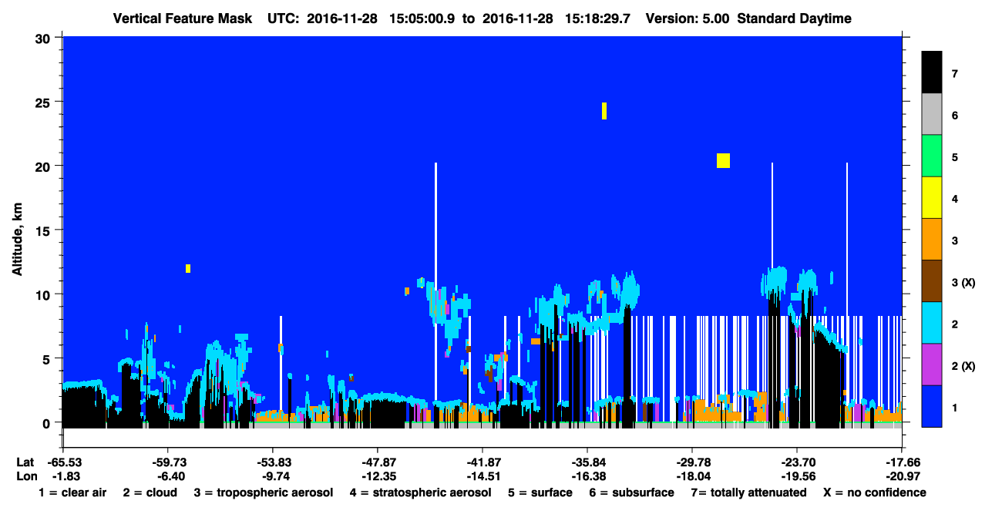Click the '1 = clear air' legend entry
The width and height of the screenshot is (1002, 514).
(72, 492)
